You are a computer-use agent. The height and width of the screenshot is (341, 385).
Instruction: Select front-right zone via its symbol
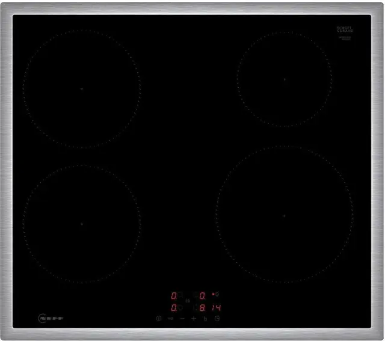[x=196, y=308]
